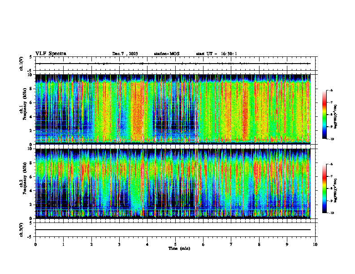
Task: Click the "ch.3(V)" waveform axis label
Action: point(21,230)
